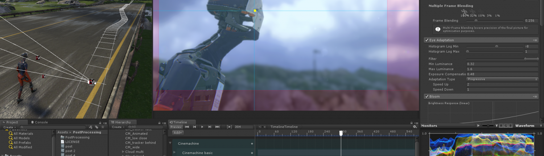Toggle R channel in Monitors

point(501,126)
